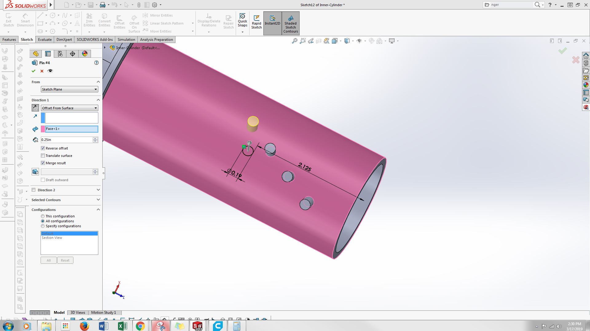The height and width of the screenshot is (331, 590).
Task: Select the Trim Entities tool
Action: pos(89,20)
